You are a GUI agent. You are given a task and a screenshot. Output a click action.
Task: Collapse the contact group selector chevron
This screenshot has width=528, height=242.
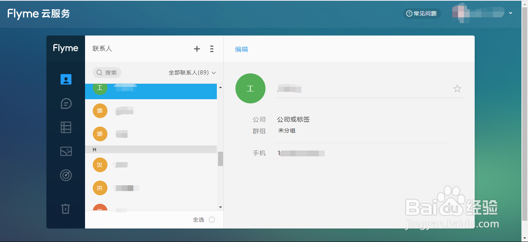[214, 73]
